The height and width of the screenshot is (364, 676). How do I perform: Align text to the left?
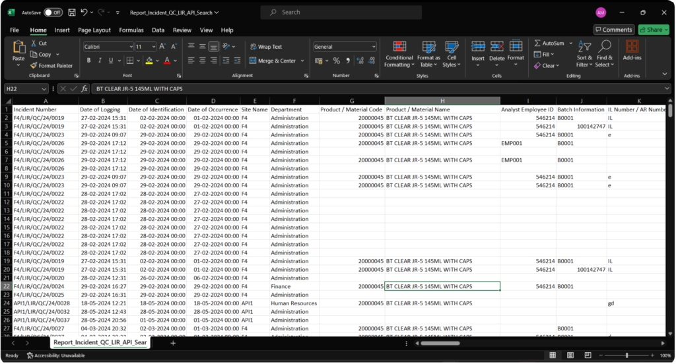pos(191,61)
